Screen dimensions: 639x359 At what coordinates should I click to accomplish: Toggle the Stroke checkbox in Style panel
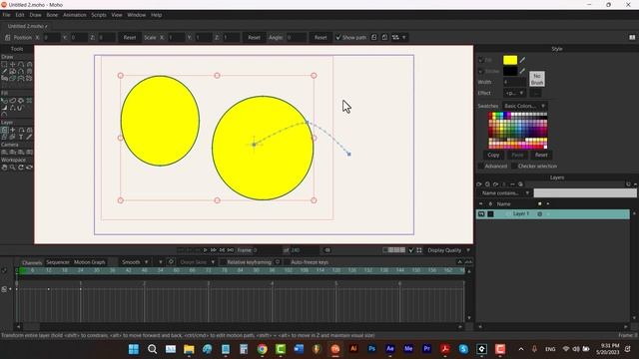click(x=481, y=71)
